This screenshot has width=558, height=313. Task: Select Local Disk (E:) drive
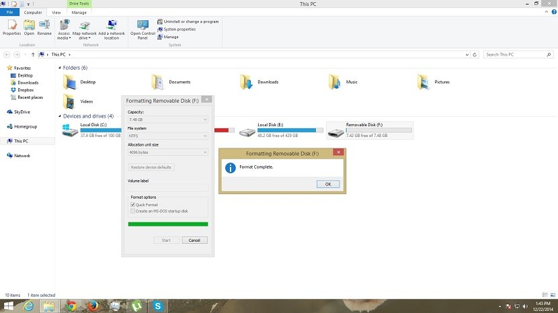click(x=281, y=130)
